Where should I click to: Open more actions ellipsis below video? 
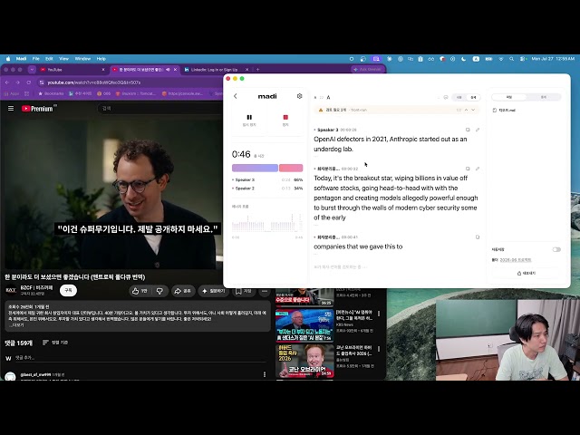coord(265,292)
